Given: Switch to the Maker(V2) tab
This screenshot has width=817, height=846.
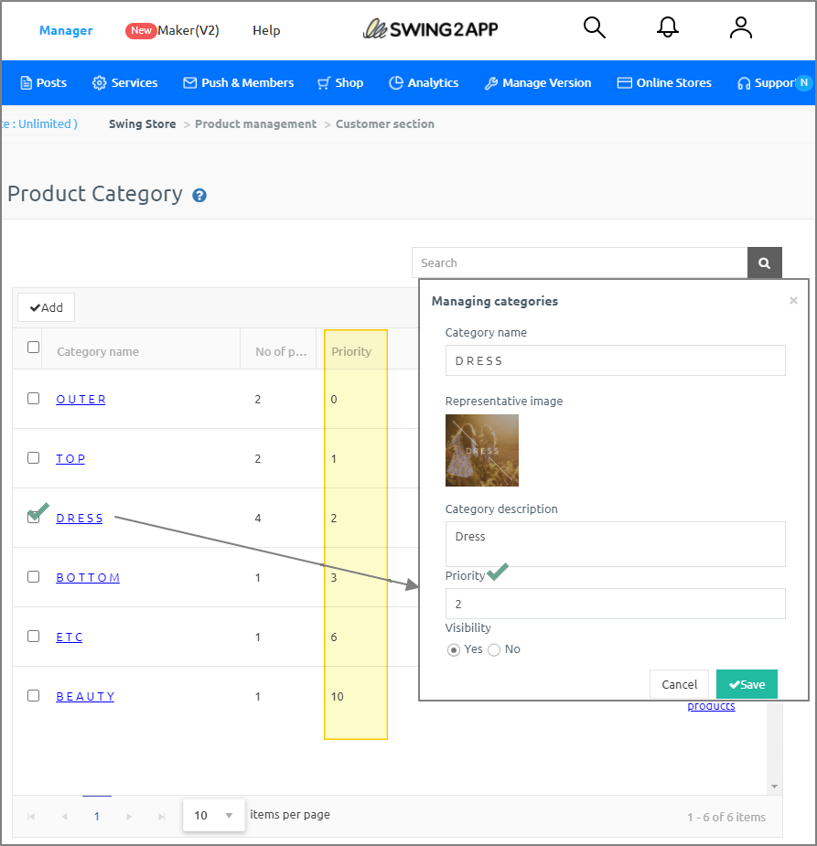Looking at the screenshot, I should pos(187,30).
